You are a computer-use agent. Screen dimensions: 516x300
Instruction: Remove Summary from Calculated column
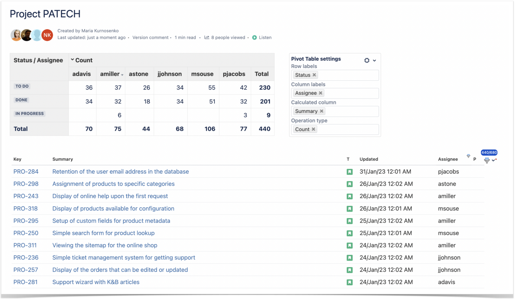coord(321,111)
